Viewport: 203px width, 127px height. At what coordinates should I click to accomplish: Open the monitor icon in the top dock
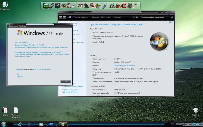pyautogui.click(x=46, y=6)
